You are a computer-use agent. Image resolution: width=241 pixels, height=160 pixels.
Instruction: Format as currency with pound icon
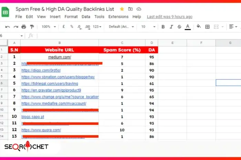pyautogui.click(x=64, y=27)
